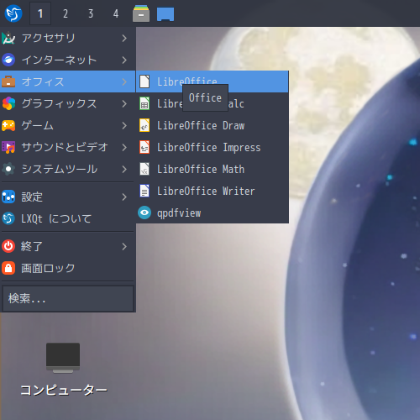
Task: Click the orange 画面ロック padlock icon
Action: coord(8,268)
